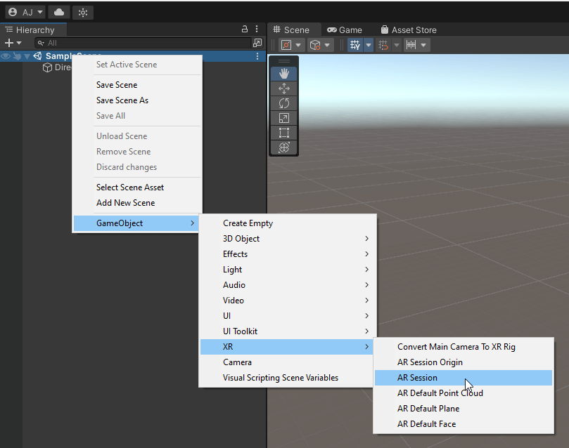Expand the 3D Object submenu
569x448 pixels.
tap(288, 239)
